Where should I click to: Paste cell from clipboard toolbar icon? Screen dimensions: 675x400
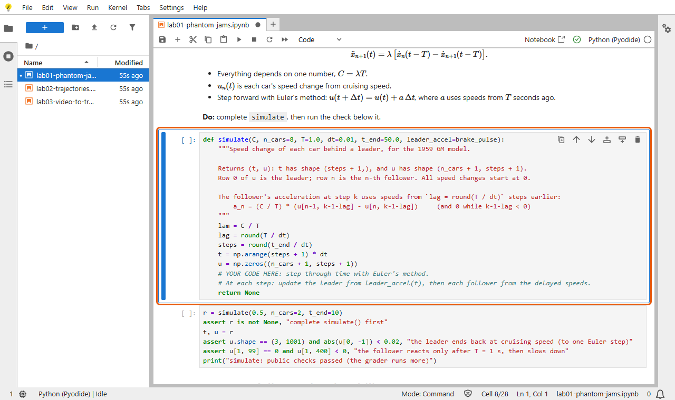tap(224, 39)
